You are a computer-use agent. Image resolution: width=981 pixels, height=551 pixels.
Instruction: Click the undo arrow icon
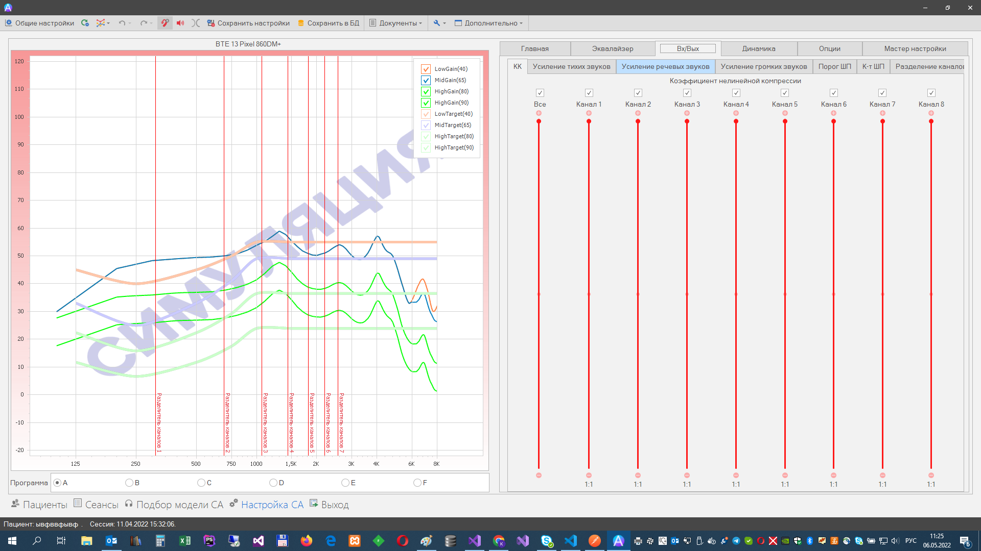122,23
